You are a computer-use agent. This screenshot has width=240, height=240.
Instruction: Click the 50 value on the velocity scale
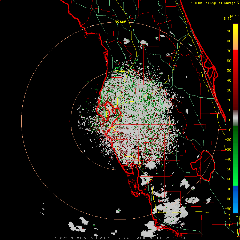(x=229, y=71)
